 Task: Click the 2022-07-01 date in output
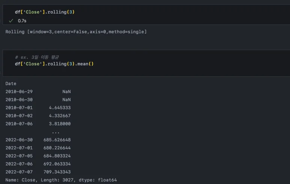19,148
